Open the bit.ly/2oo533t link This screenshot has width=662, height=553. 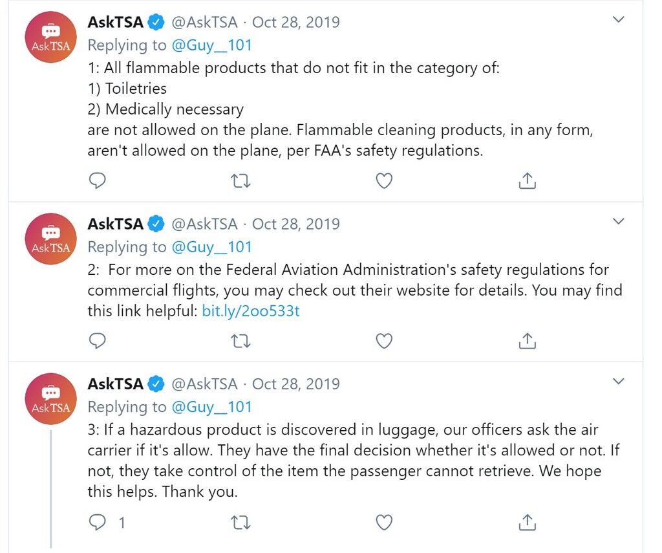251,311
